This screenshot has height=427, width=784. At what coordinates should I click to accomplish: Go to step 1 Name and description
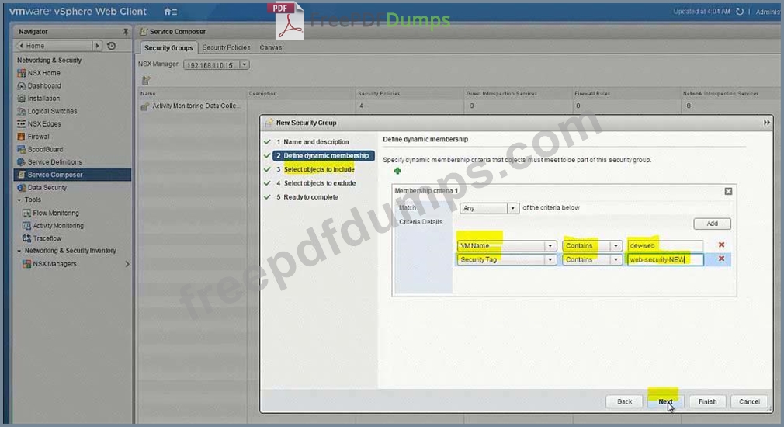coord(313,142)
